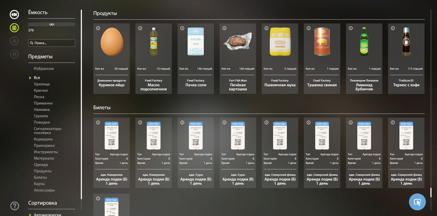
Task: Click the 'Fart Fish Man' brand label
Action: (x=238, y=81)
